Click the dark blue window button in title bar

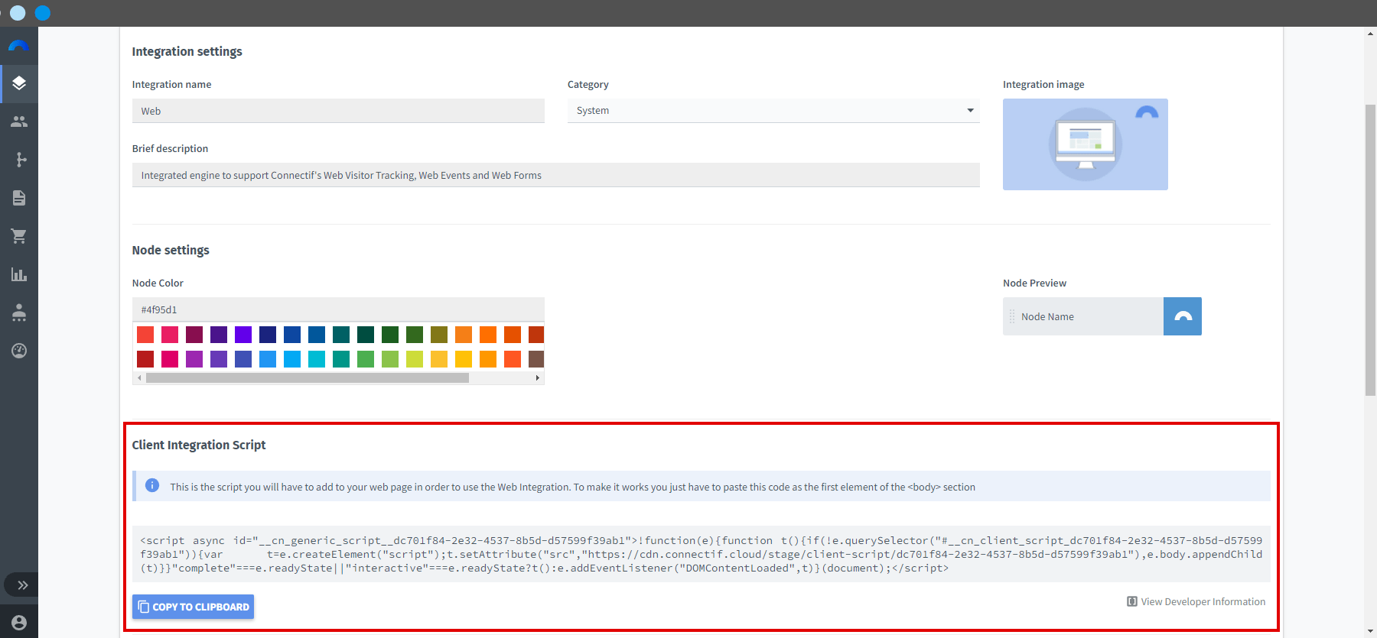pyautogui.click(x=43, y=13)
